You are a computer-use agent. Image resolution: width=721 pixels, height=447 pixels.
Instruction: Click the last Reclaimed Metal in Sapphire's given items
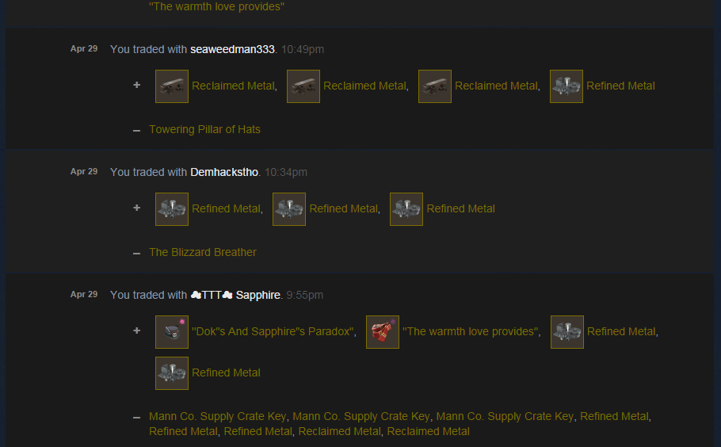tap(428, 431)
